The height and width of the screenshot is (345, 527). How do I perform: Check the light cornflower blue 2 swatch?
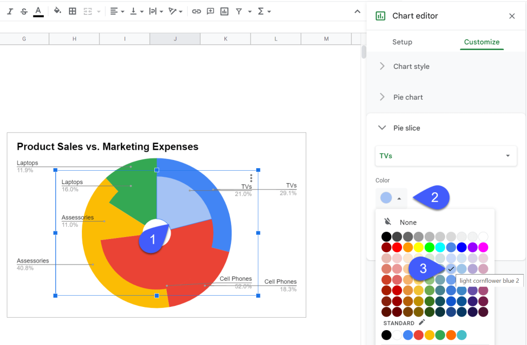(x=451, y=268)
